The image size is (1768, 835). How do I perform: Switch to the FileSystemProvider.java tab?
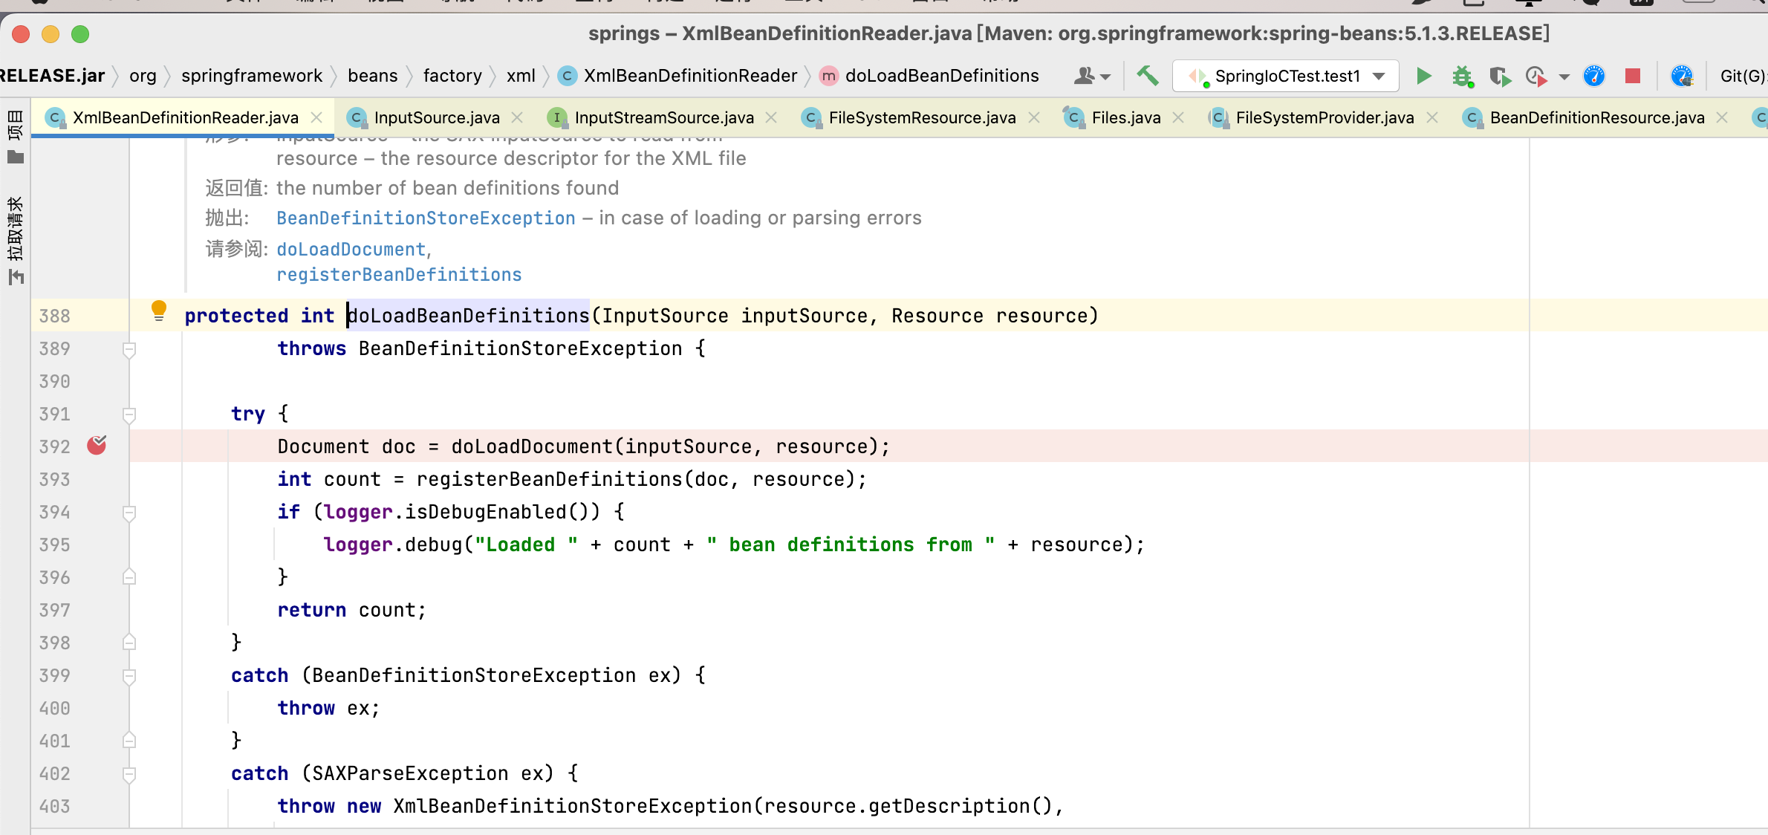pyautogui.click(x=1325, y=117)
